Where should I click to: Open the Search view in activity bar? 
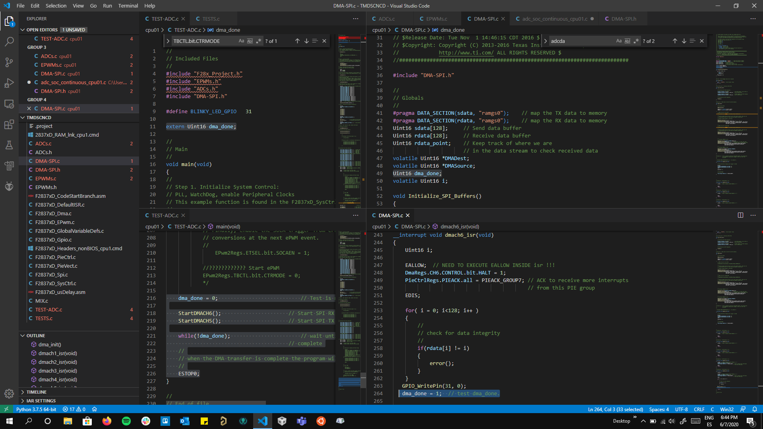[x=9, y=42]
